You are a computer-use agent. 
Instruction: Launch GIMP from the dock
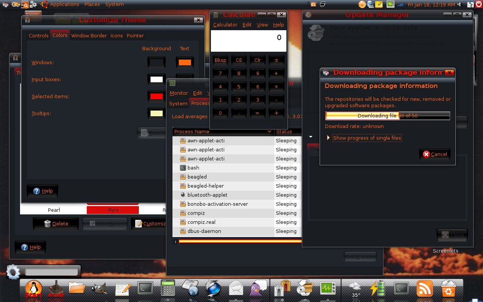click(x=99, y=289)
